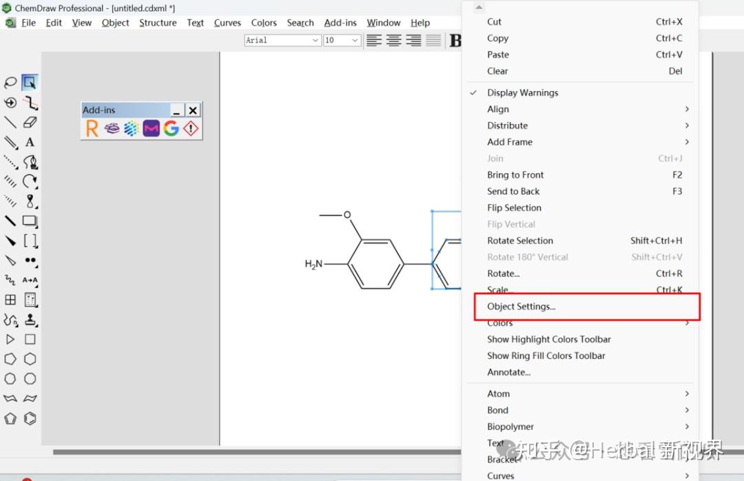Image resolution: width=744 pixels, height=481 pixels.
Task: Select the Dashed Bond tool
Action: click(10, 162)
